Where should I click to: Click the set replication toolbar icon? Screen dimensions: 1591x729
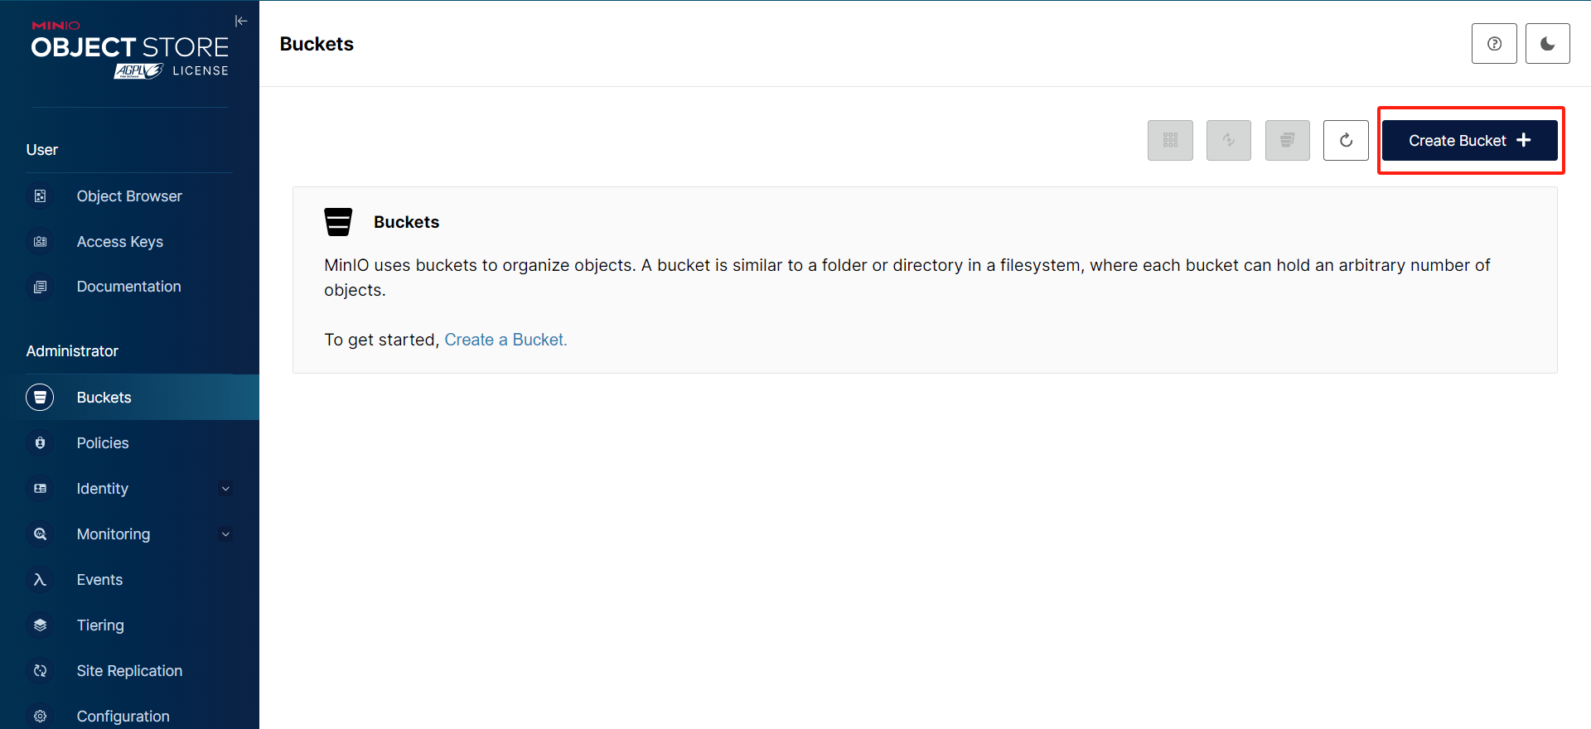[1229, 140]
